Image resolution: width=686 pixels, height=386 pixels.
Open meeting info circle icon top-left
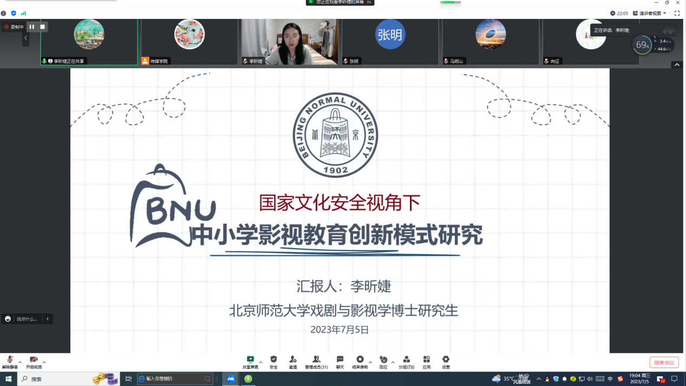[x=4, y=13]
